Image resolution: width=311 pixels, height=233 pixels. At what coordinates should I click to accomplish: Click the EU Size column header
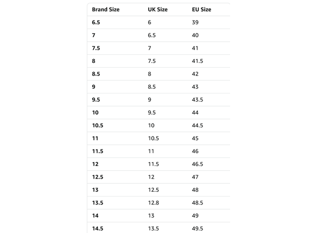point(202,10)
